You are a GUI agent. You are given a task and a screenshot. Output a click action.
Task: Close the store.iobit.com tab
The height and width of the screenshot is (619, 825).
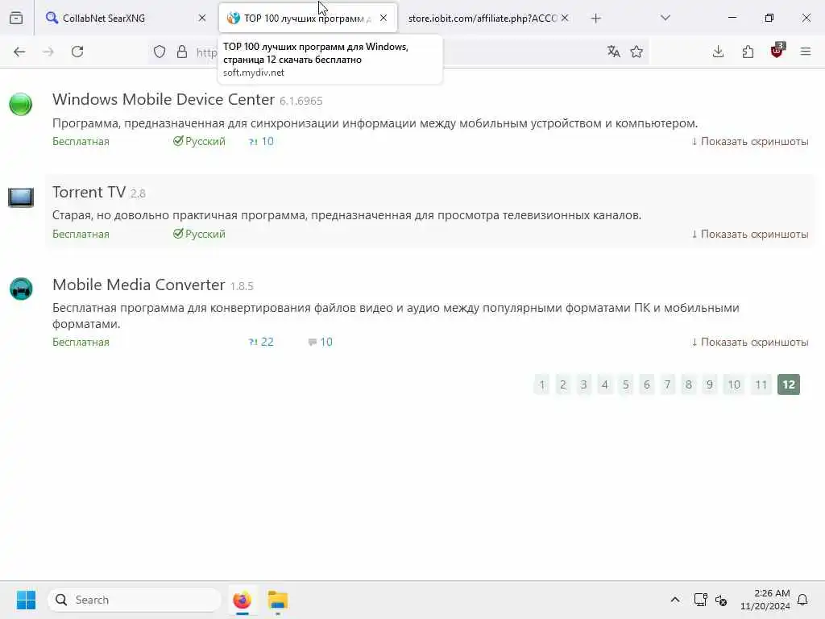(x=565, y=18)
